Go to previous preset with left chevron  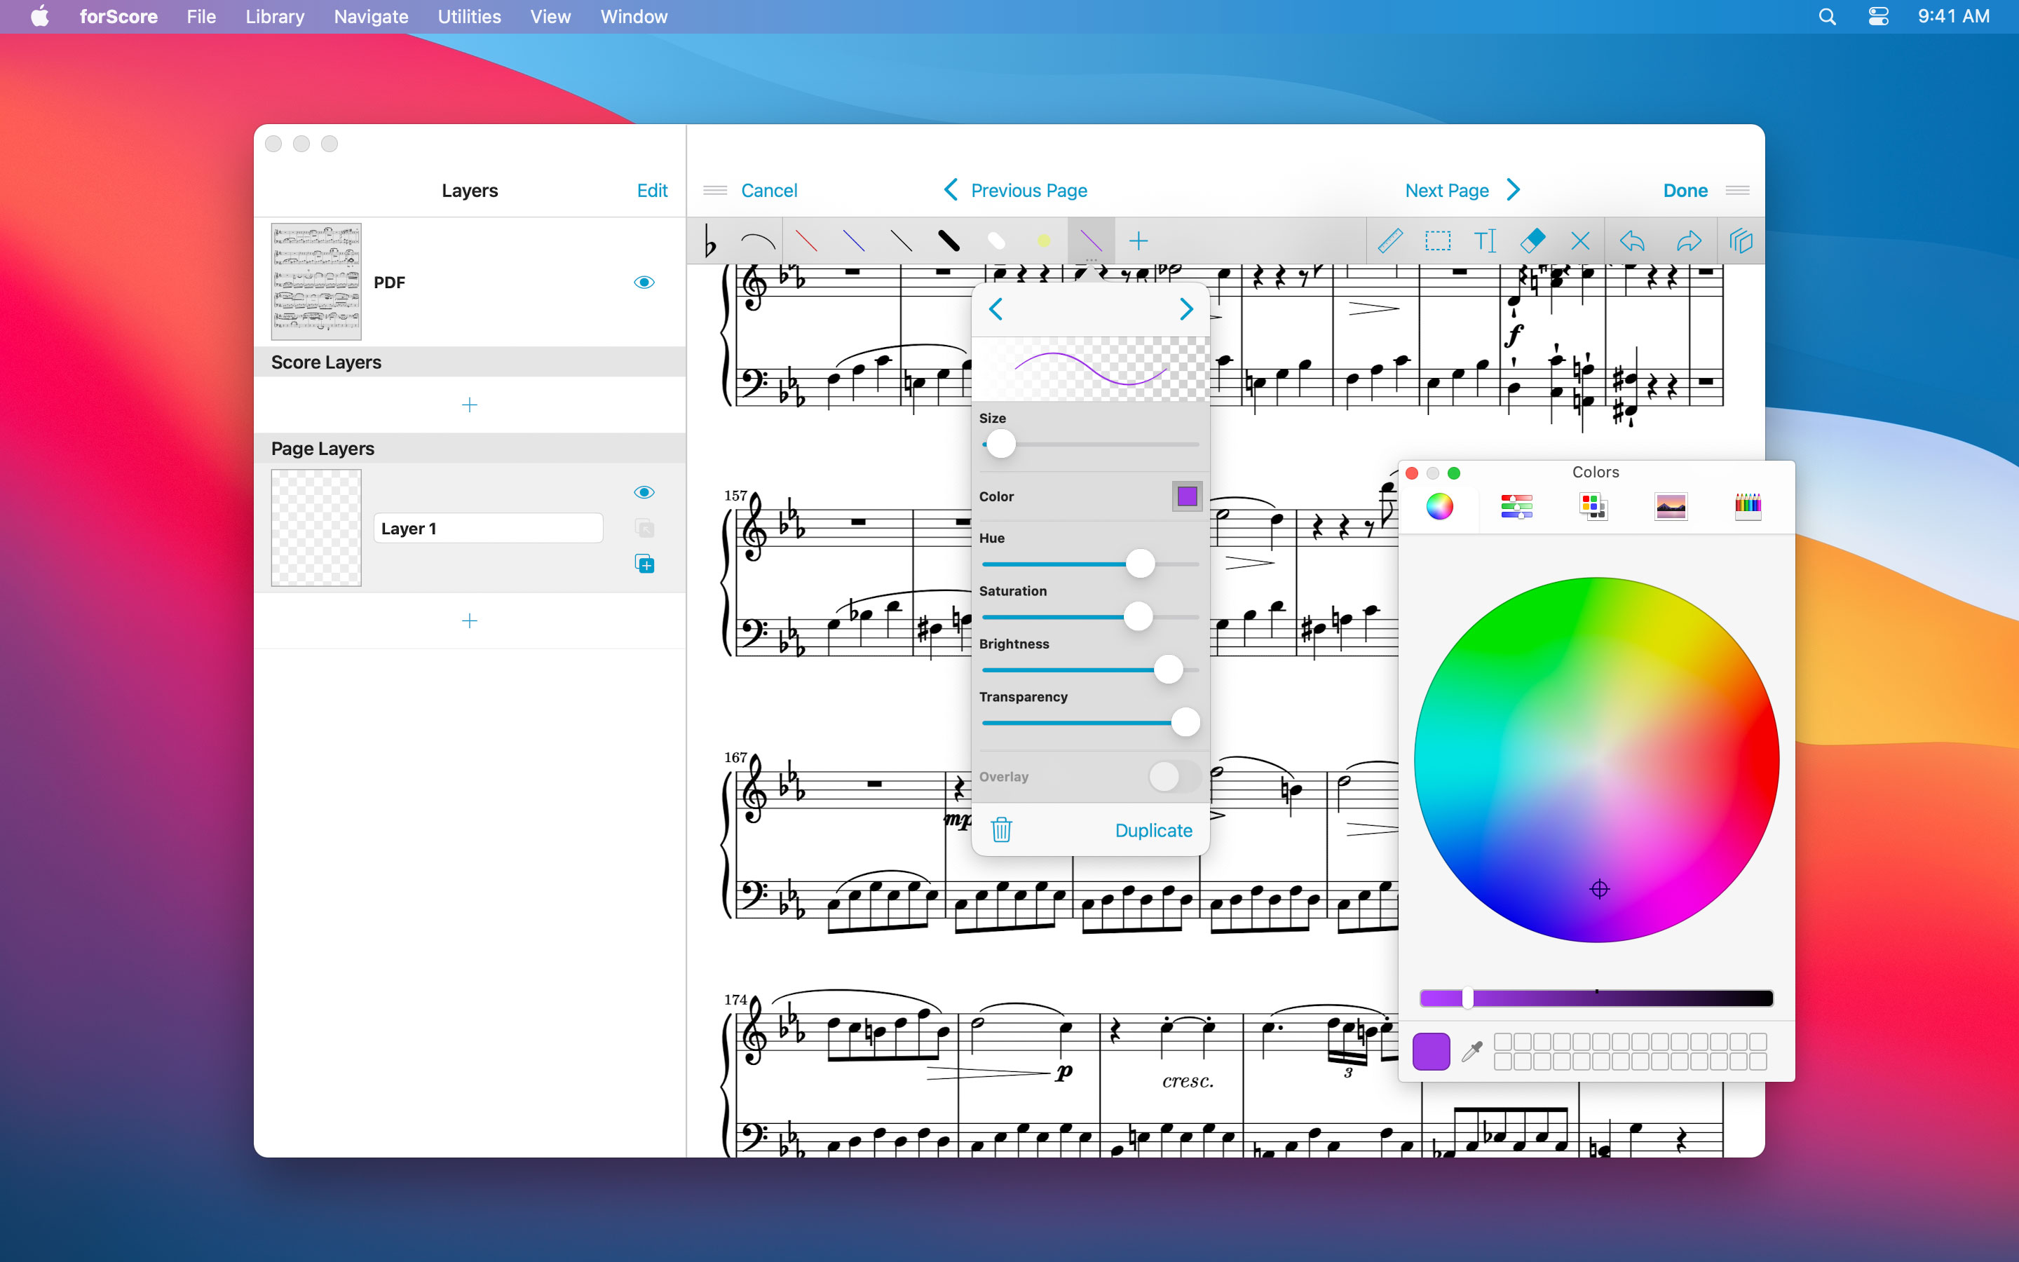coord(996,310)
